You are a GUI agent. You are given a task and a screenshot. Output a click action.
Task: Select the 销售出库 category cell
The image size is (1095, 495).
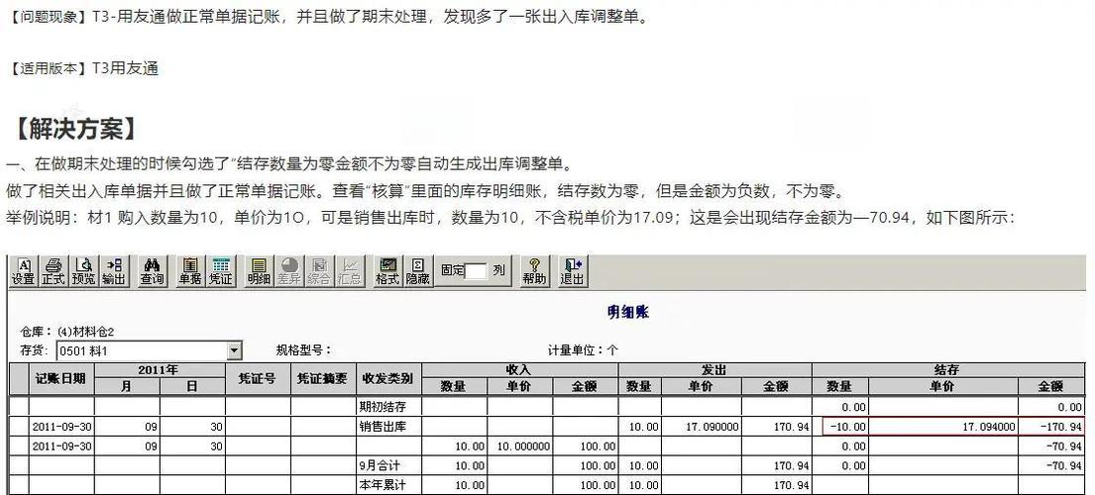[389, 426]
